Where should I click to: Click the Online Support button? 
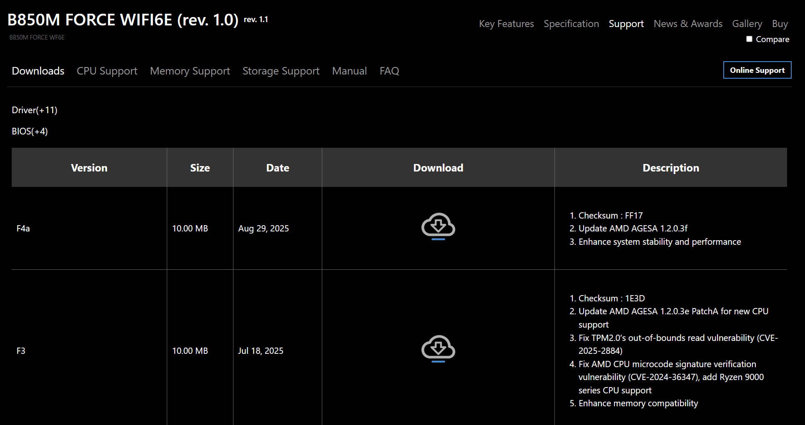point(757,70)
